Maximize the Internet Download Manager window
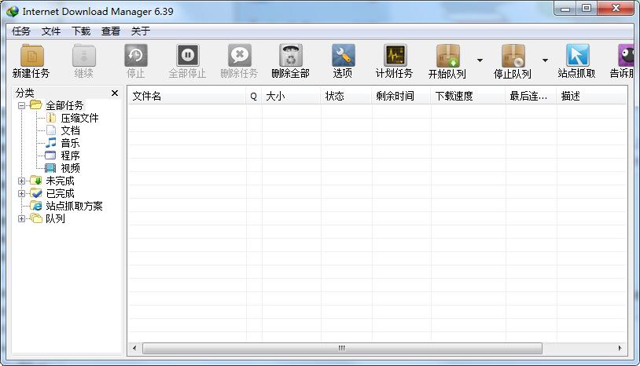640x366 pixels. click(586, 9)
